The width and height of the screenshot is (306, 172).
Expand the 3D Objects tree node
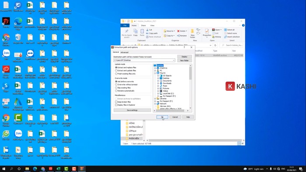point(158,76)
